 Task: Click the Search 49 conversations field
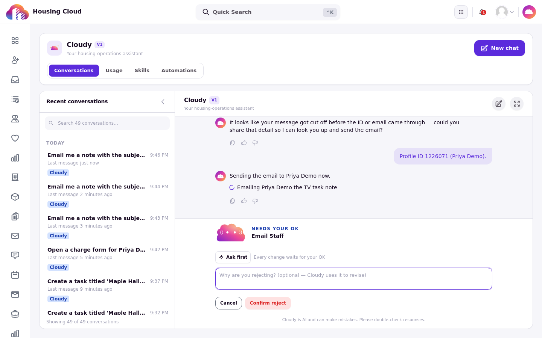pos(107,123)
